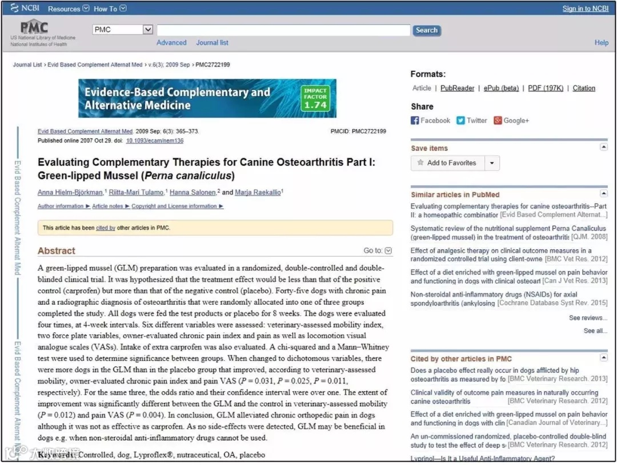Click the Search button

pyautogui.click(x=427, y=30)
